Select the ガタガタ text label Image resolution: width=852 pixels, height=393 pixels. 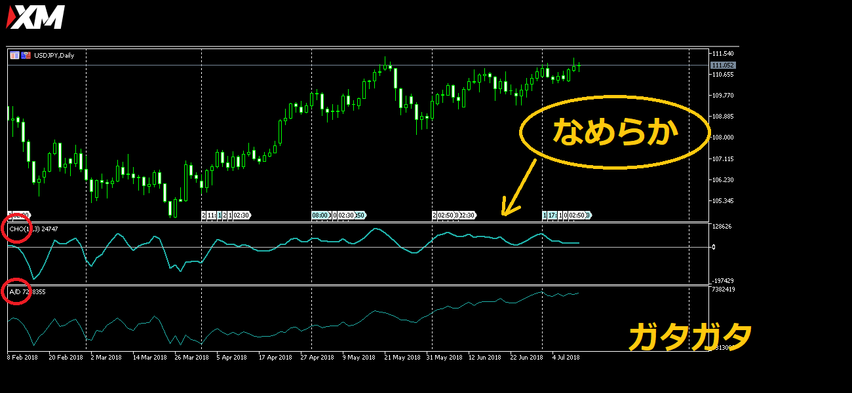689,337
